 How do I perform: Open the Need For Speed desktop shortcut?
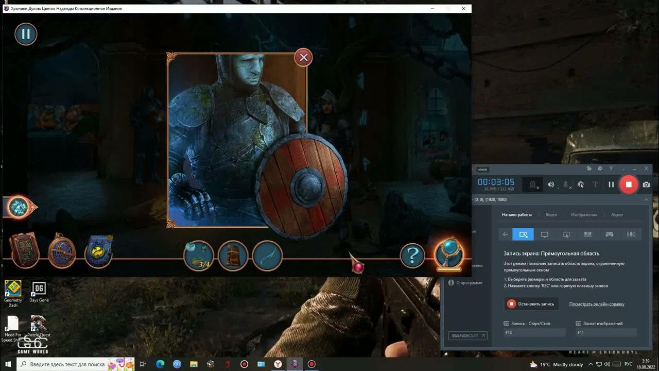13,329
